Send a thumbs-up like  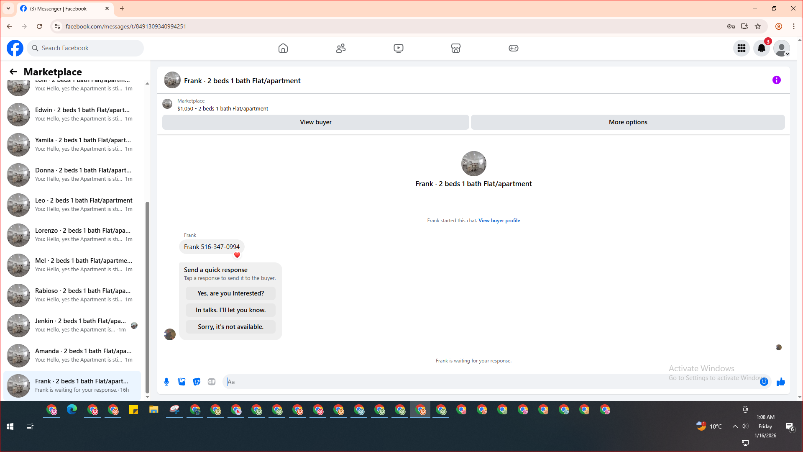pyautogui.click(x=781, y=382)
